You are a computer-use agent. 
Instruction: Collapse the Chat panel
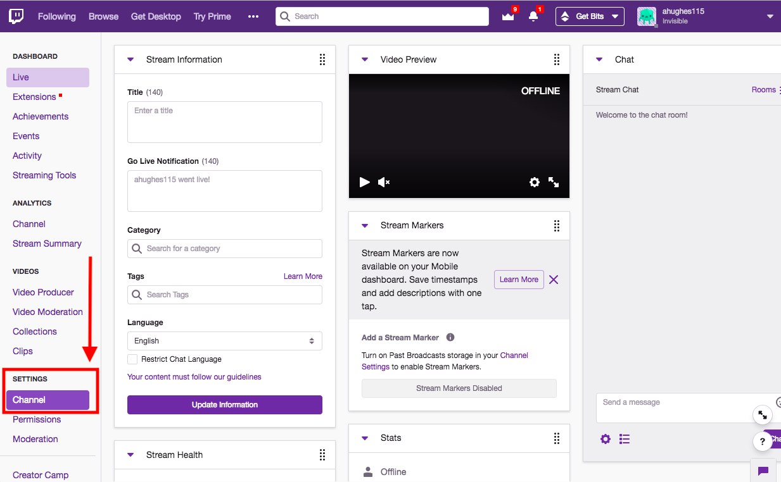(599, 59)
